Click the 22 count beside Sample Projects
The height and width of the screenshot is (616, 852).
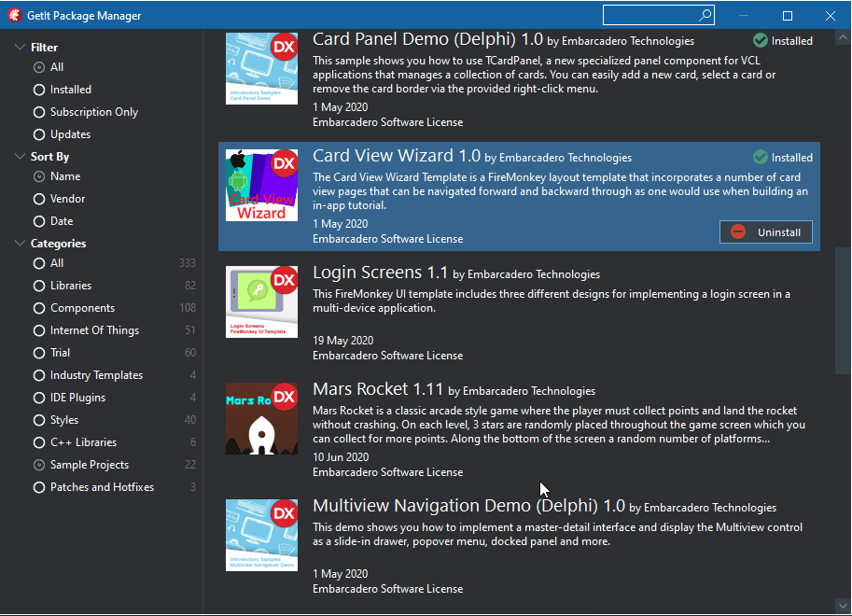tap(190, 465)
